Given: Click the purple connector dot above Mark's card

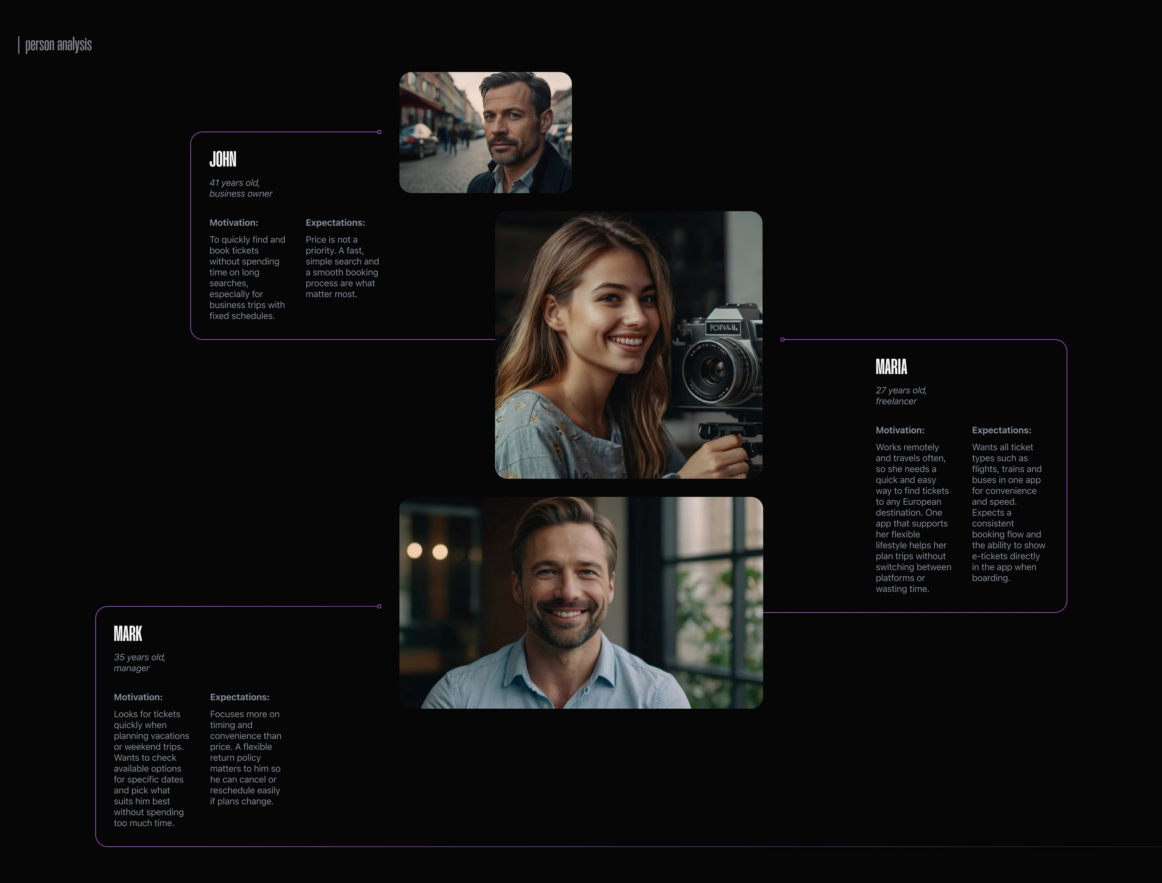Looking at the screenshot, I should 379,607.
